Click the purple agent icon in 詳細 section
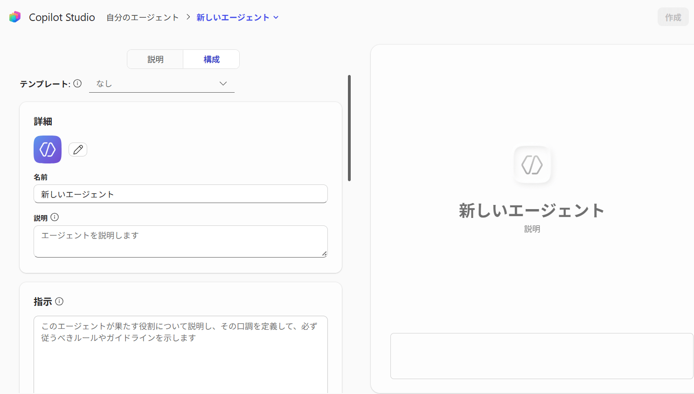Image resolution: width=694 pixels, height=394 pixels. [48, 149]
